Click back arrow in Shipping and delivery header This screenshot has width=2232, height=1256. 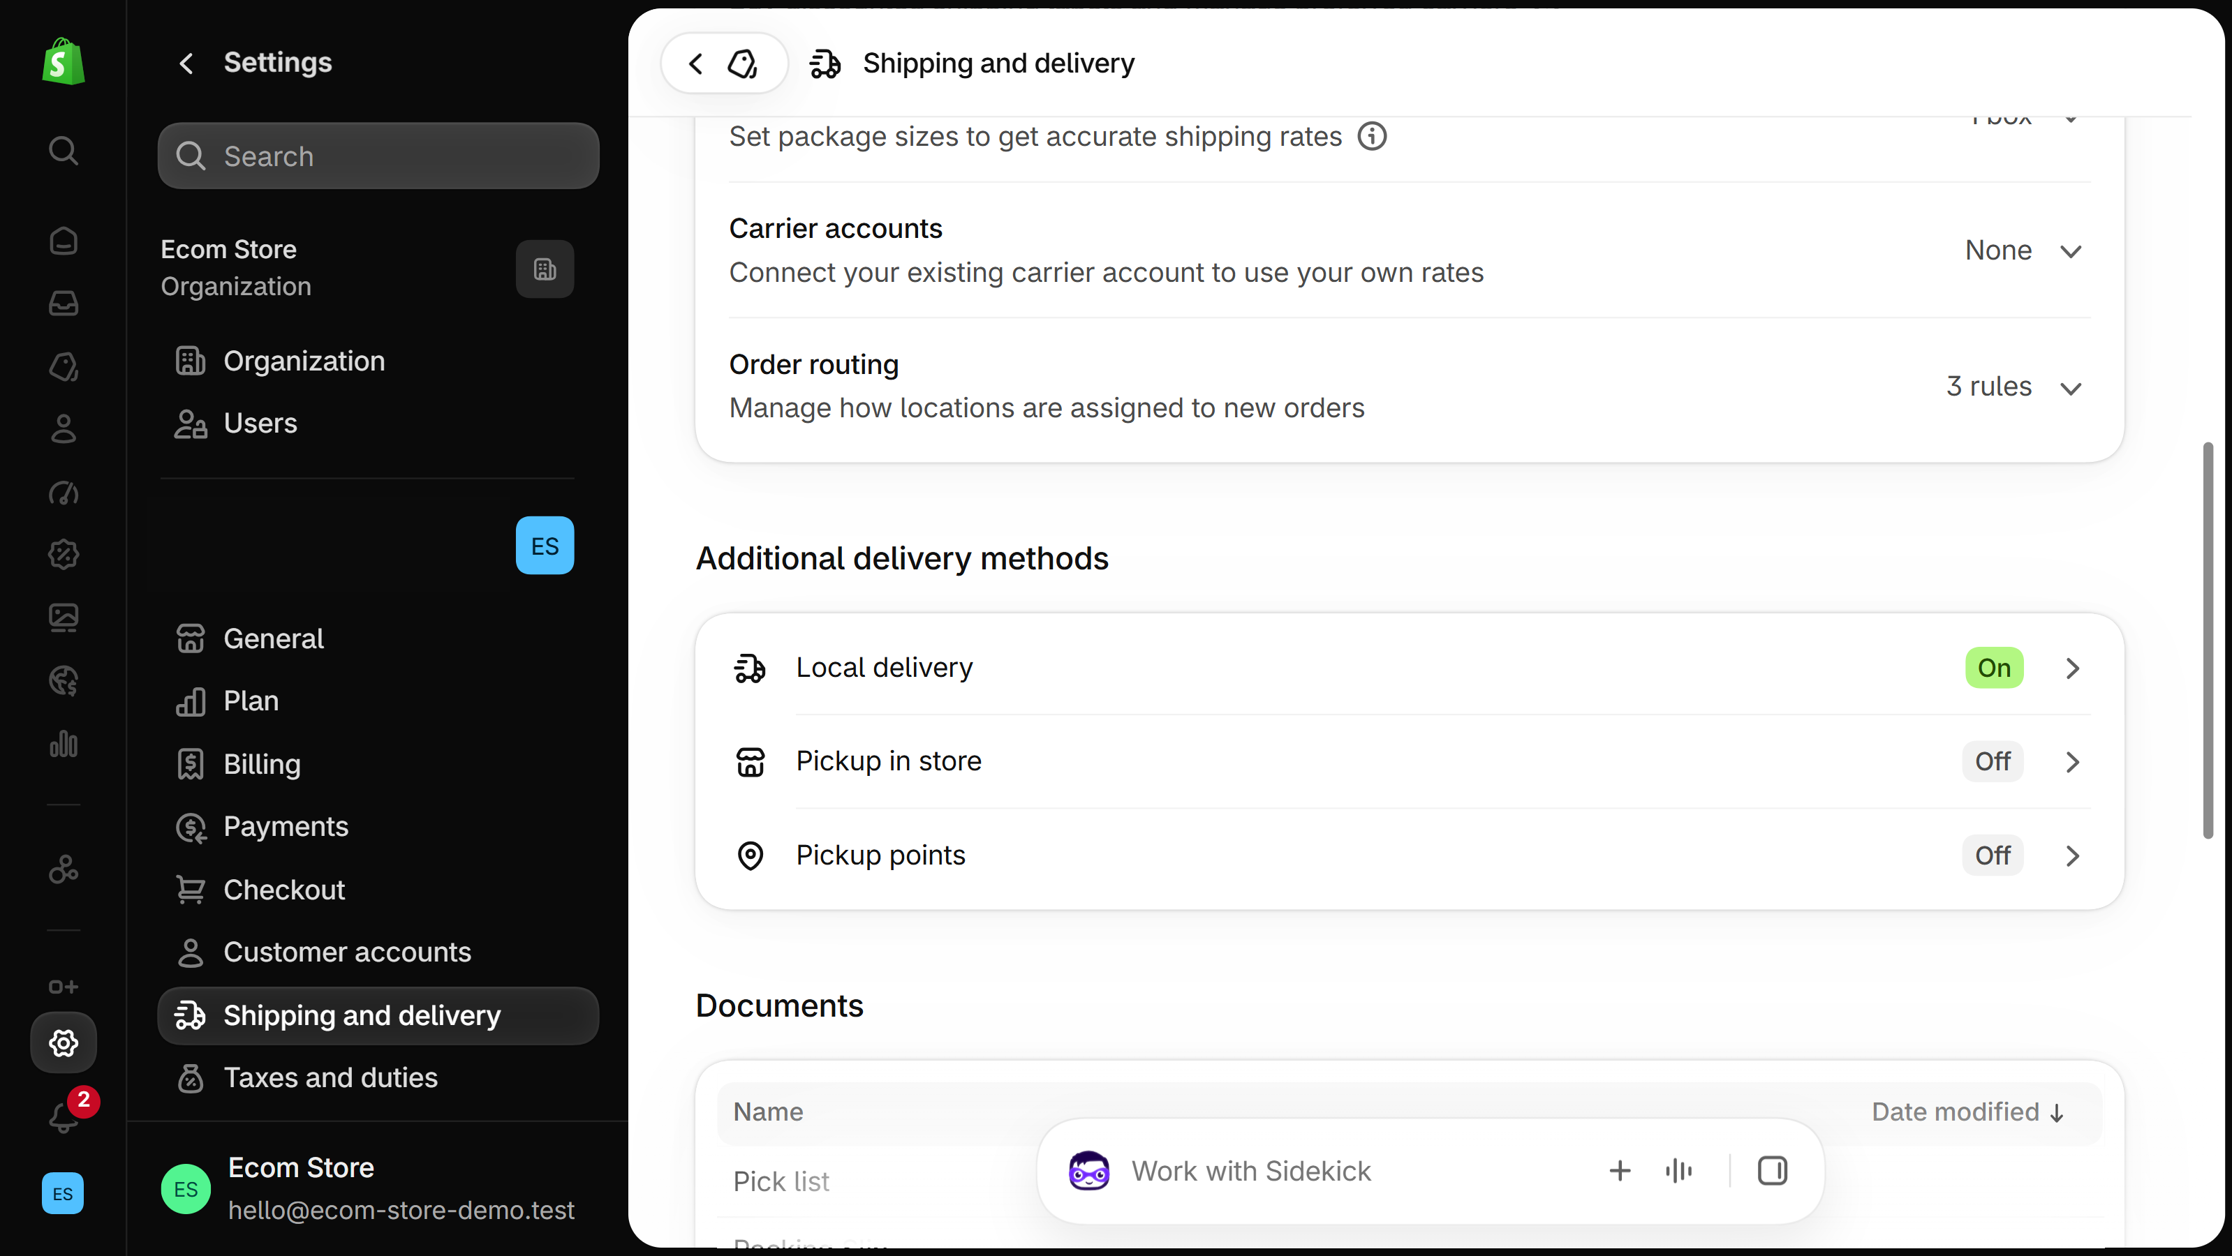click(x=696, y=63)
